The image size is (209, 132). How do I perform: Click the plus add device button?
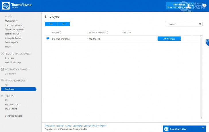tap(51, 24)
